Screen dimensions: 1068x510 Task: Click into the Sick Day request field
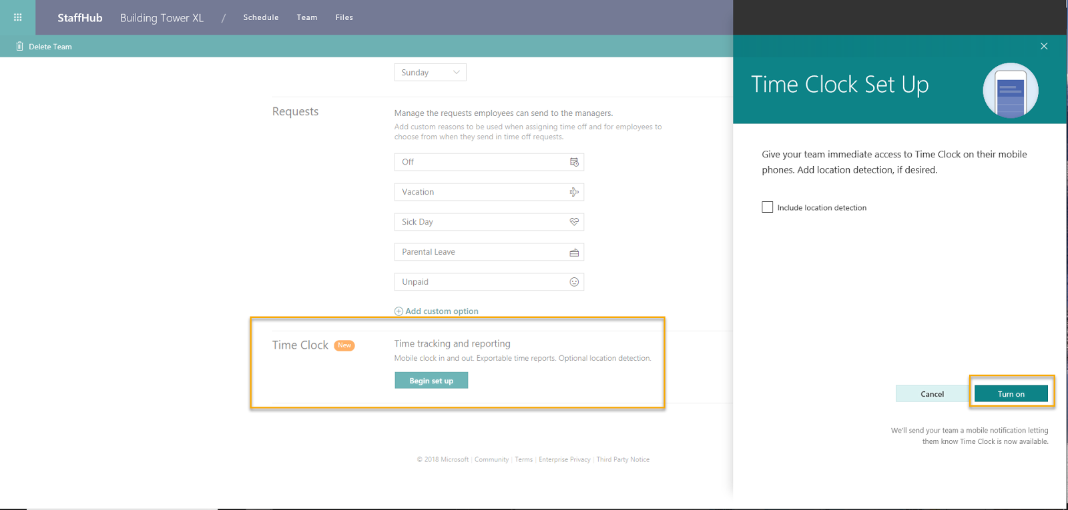(489, 222)
